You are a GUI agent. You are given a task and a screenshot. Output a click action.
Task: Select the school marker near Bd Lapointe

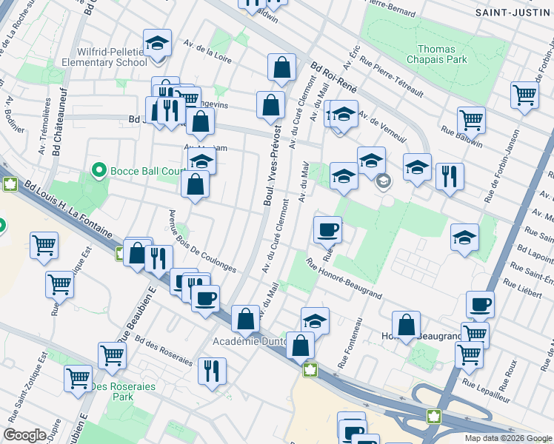click(x=464, y=238)
